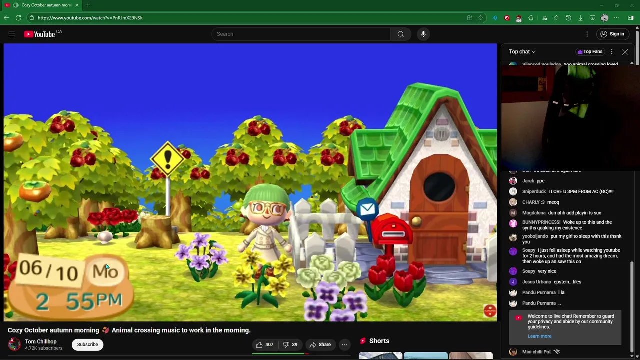This screenshot has height=360, width=640.
Task: Click the blue sound-waves extension icon
Action: (495, 18)
